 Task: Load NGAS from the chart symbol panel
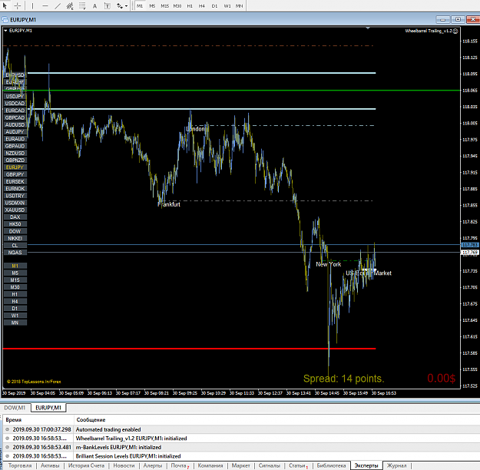[x=15, y=253]
